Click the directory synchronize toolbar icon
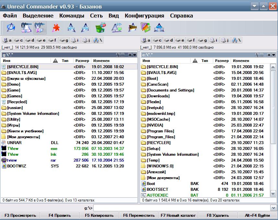Image resolution: width=278 pixels, height=220 pixels. [117, 28]
